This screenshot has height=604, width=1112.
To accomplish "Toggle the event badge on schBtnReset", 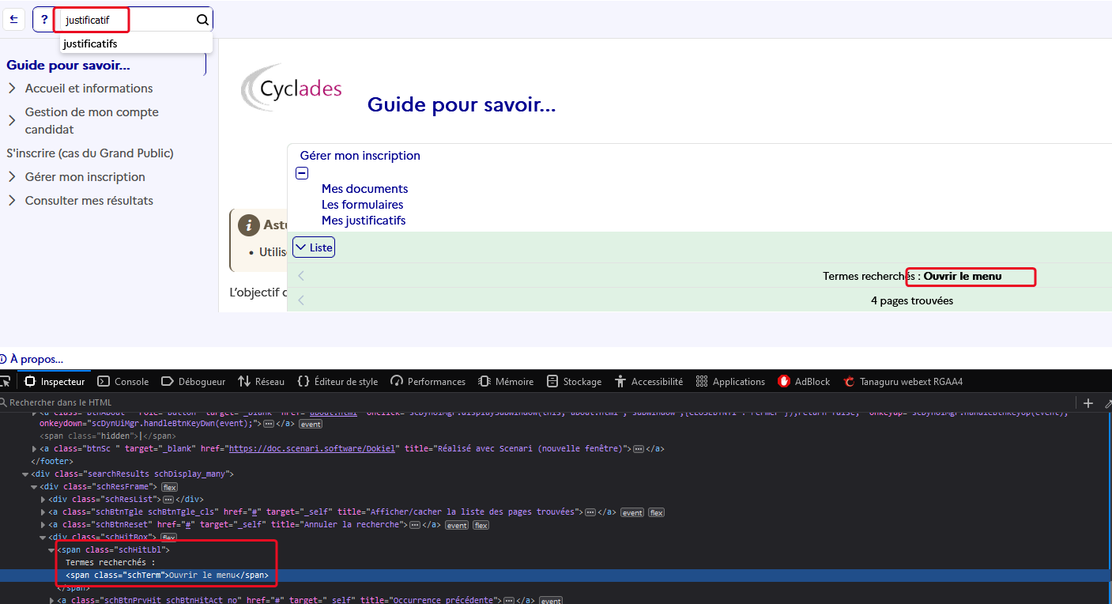I will pos(456,525).
